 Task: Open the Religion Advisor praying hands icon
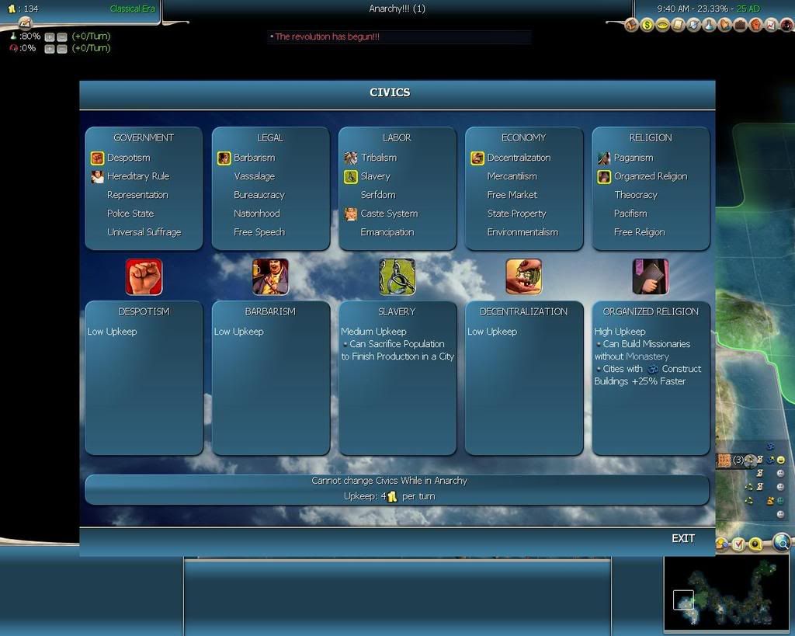click(x=725, y=25)
